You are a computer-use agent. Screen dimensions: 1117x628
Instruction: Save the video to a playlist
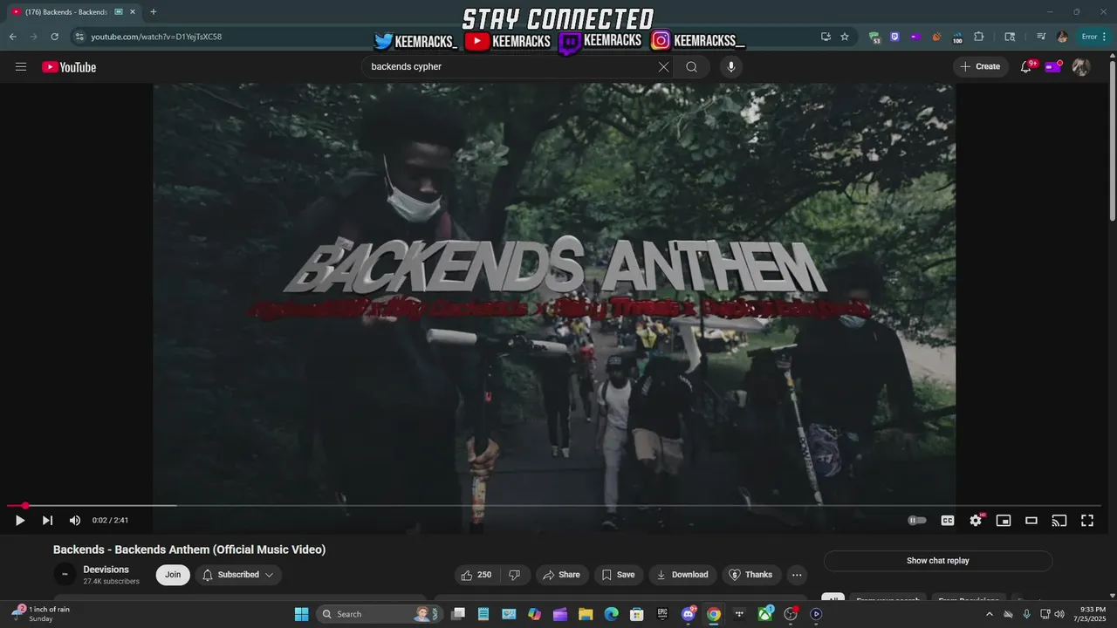[619, 575]
